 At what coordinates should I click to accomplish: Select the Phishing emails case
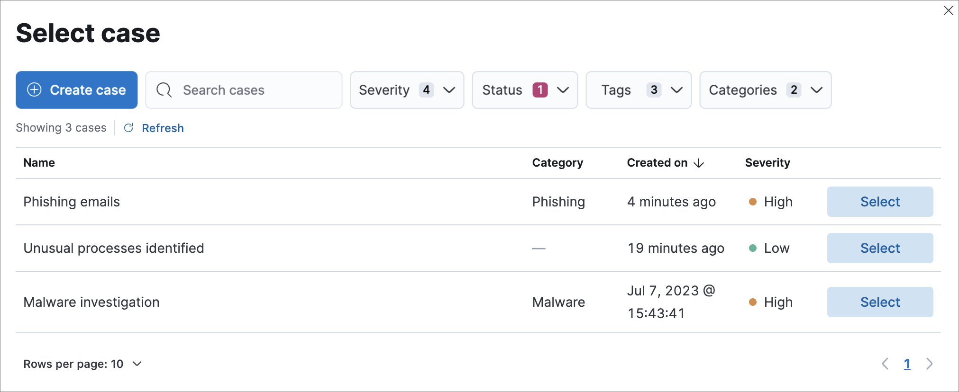(x=879, y=202)
